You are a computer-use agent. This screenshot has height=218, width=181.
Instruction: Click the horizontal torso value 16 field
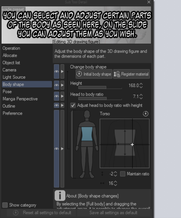(111, 183)
